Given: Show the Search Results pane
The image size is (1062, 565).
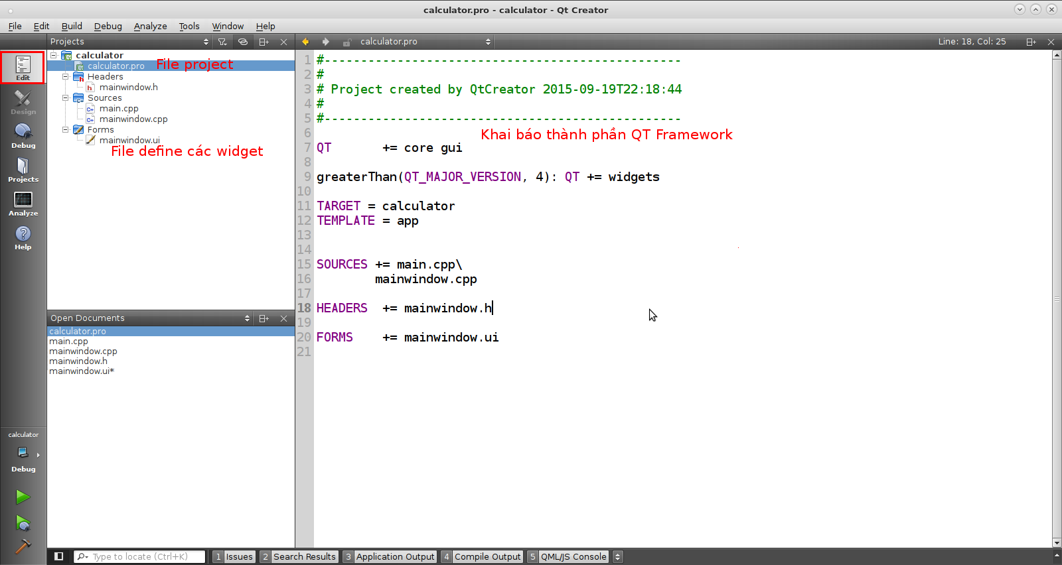Looking at the screenshot, I should click(299, 556).
